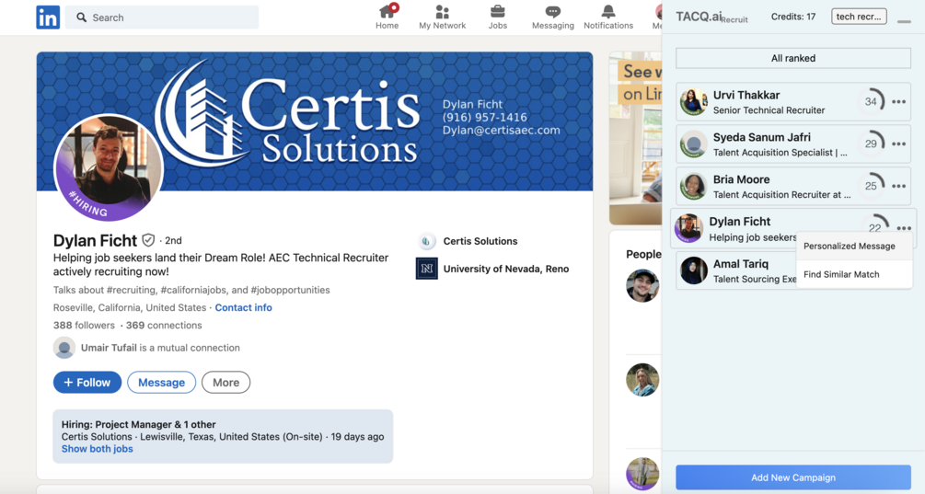Open the Home nav icon
The image size is (925, 494).
tap(387, 11)
